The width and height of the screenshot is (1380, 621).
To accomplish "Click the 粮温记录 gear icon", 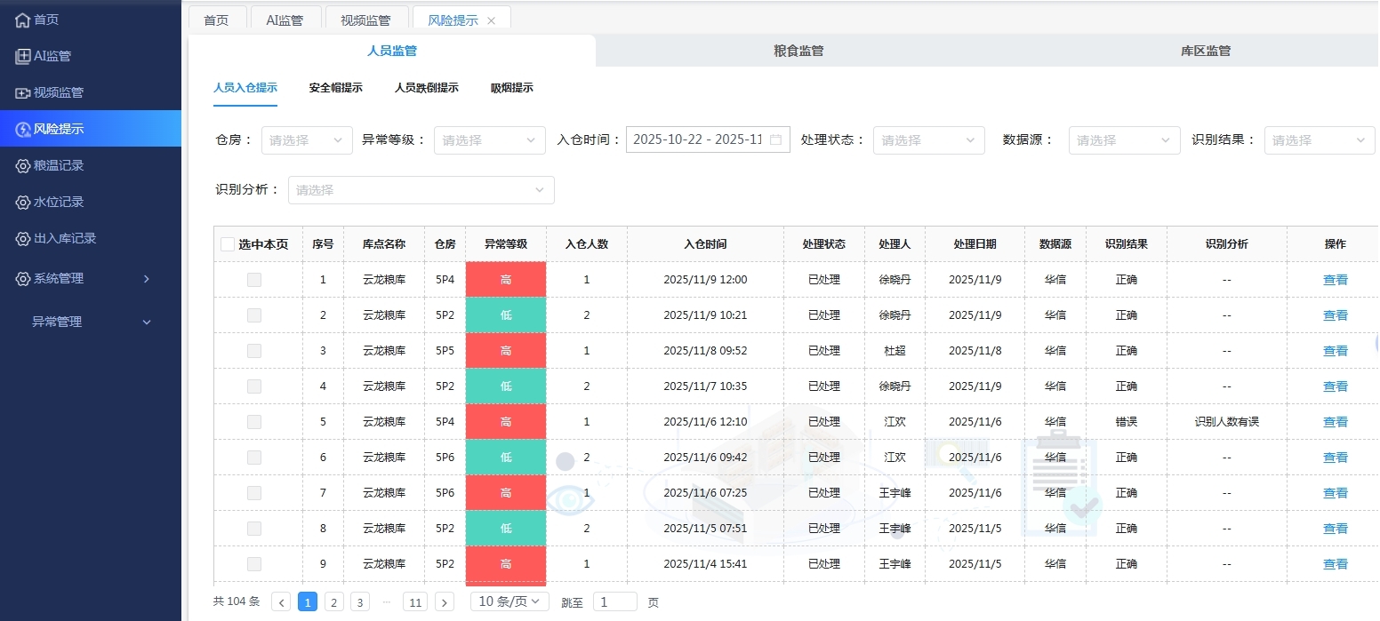I will (23, 165).
